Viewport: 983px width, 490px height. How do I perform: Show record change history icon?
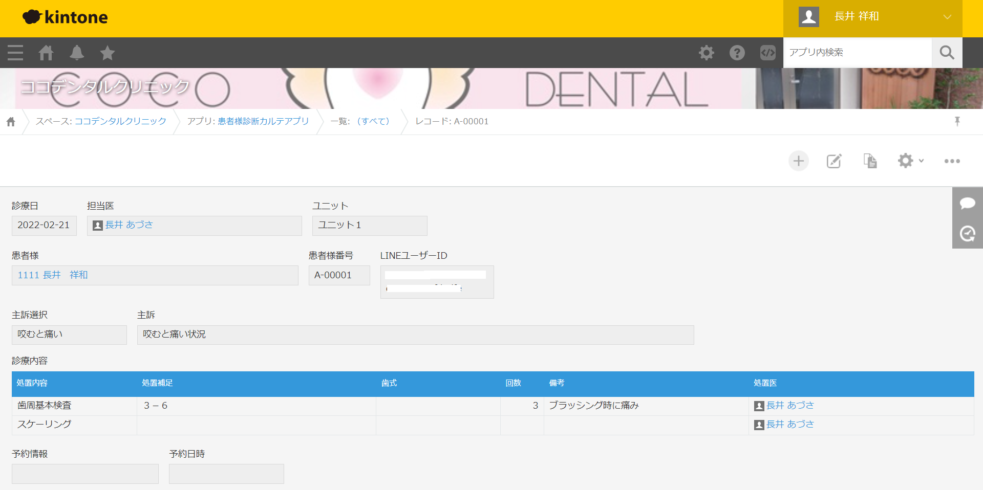point(967,234)
